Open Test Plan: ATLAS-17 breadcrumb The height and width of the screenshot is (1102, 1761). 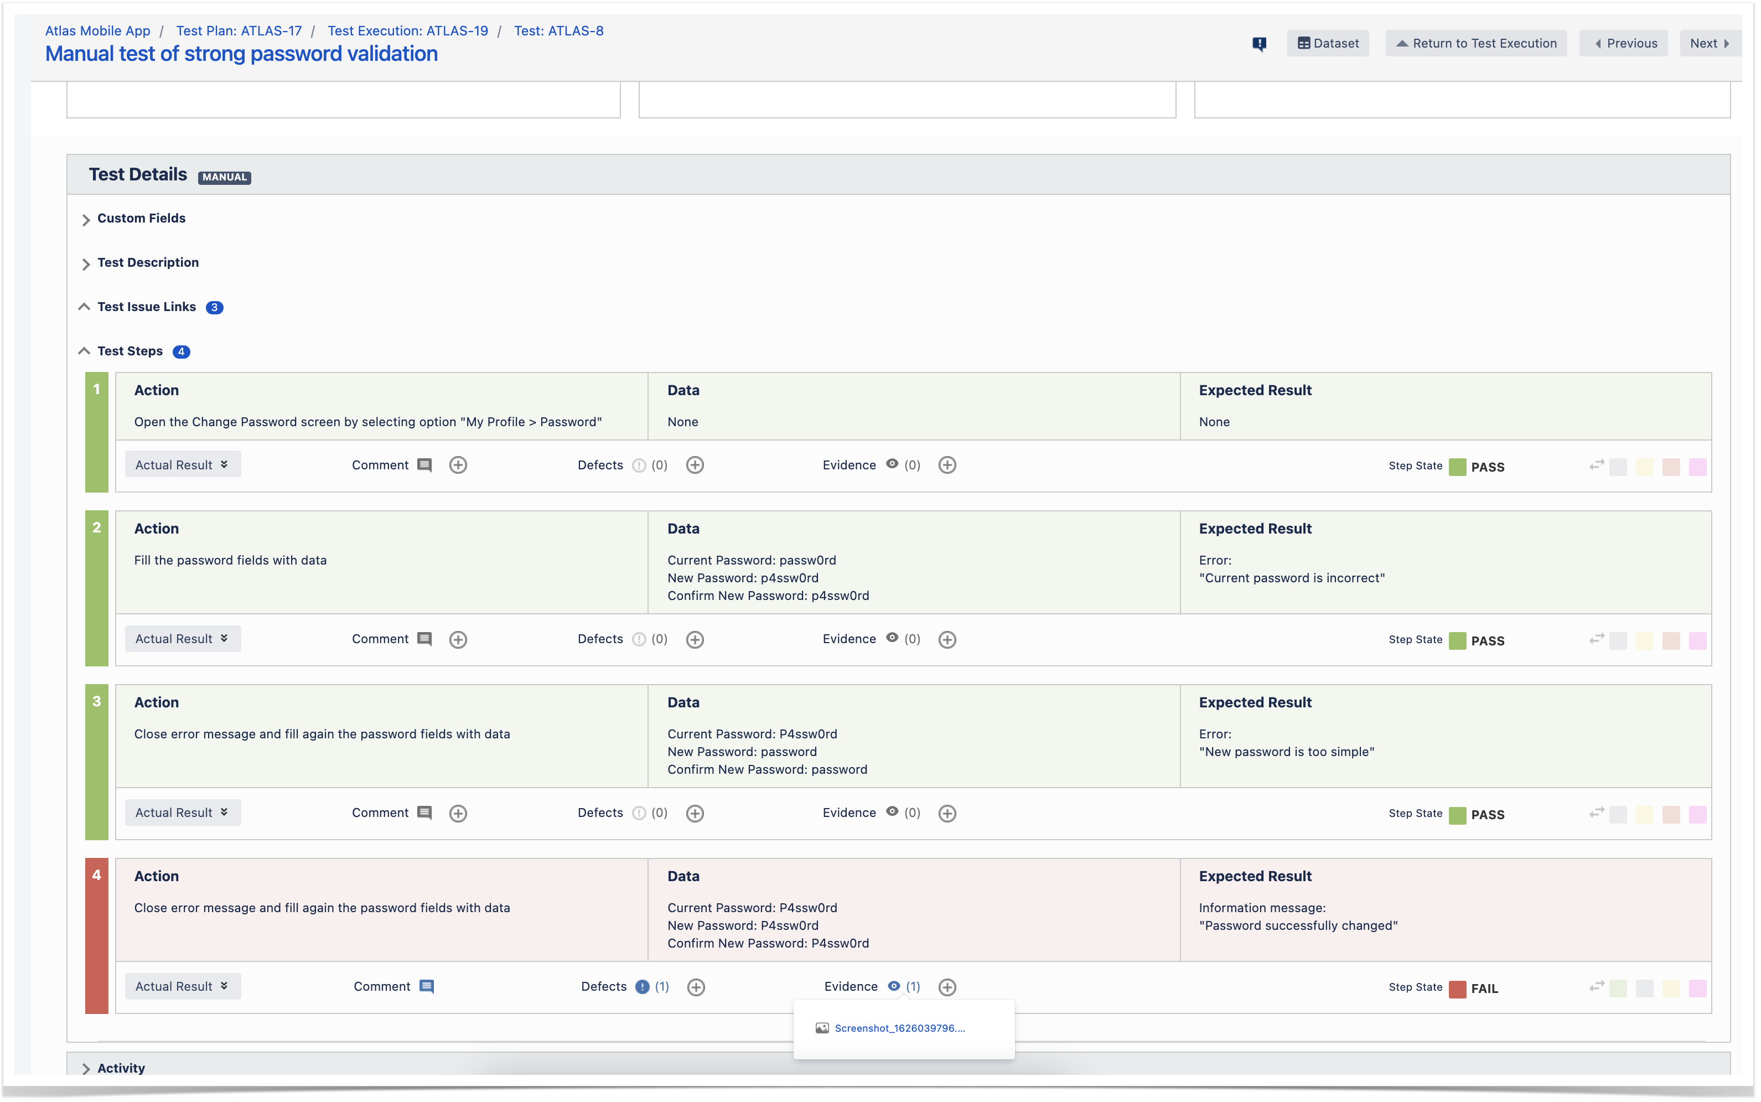pyautogui.click(x=239, y=30)
